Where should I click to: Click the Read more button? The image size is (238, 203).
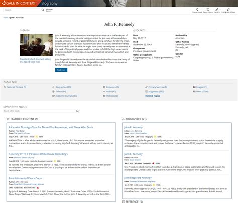[61, 70]
